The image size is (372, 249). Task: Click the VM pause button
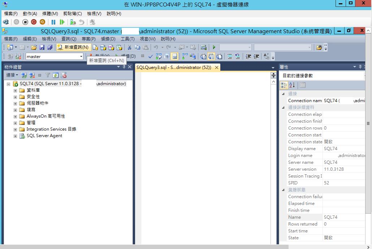pyautogui.click(x=53, y=22)
